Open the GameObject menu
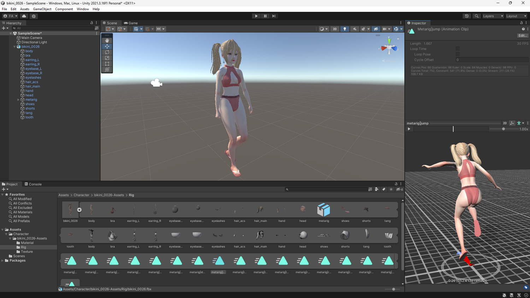 click(x=42, y=9)
